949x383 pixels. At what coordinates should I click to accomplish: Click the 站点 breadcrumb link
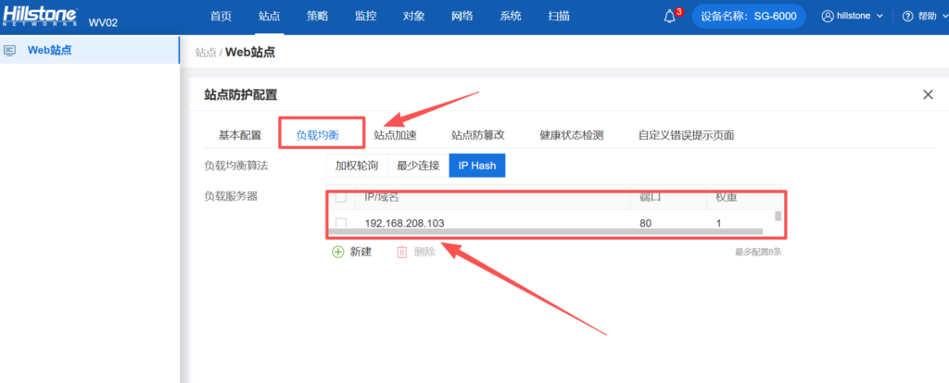(x=205, y=53)
